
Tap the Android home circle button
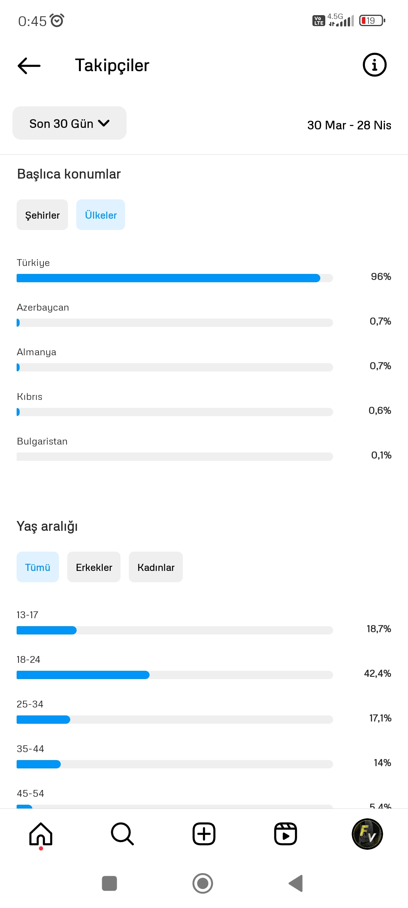coord(203,883)
